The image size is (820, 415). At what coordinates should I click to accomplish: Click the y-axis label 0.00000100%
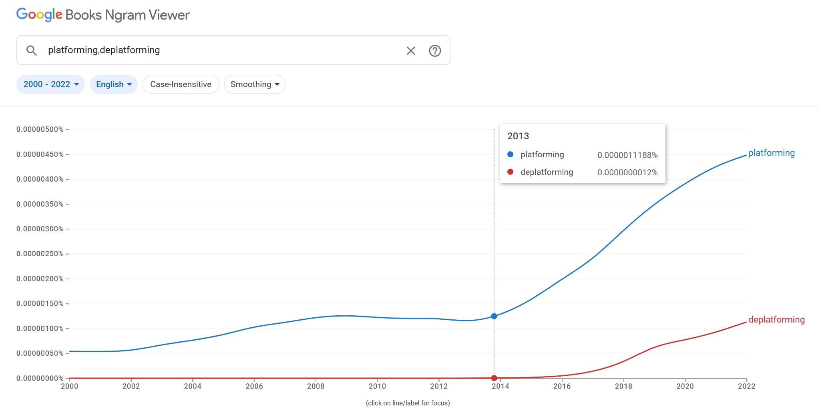40,329
